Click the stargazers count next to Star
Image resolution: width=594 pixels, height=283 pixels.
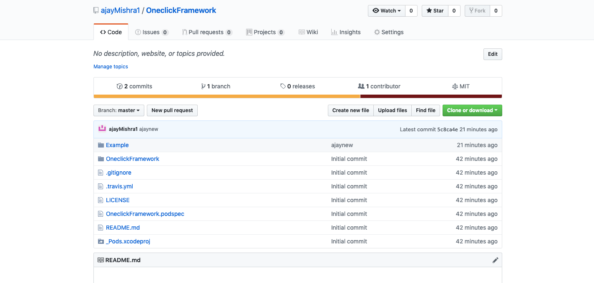[454, 11]
